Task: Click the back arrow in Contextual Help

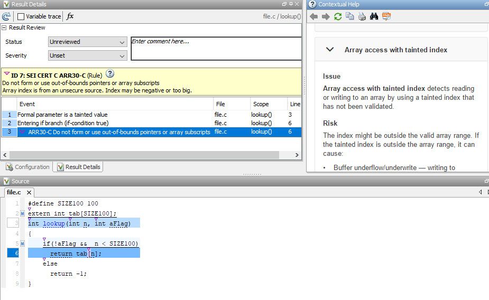Action: (x=313, y=16)
